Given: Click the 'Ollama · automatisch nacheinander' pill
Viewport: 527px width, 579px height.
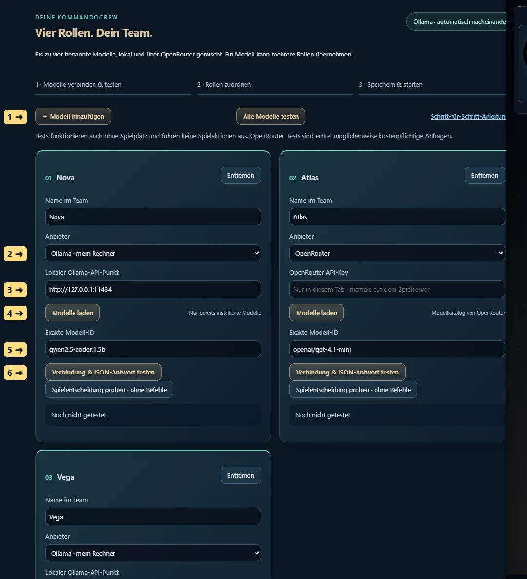Looking at the screenshot, I should pos(456,22).
